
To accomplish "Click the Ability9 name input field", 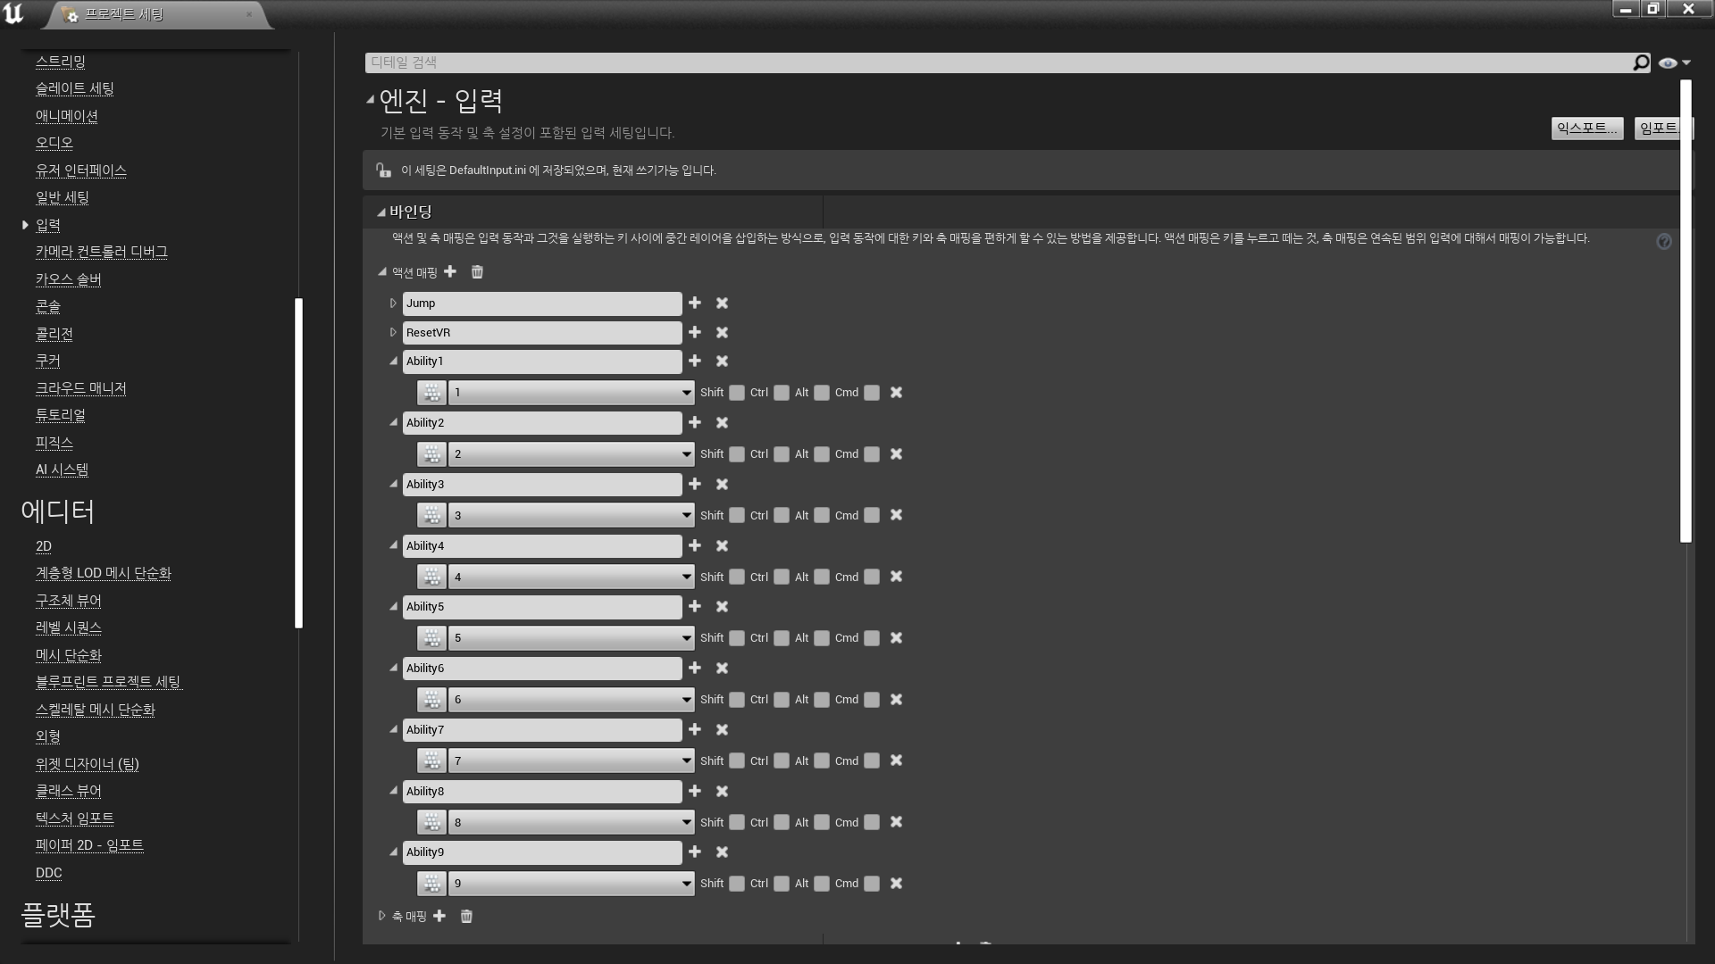I will tap(541, 852).
